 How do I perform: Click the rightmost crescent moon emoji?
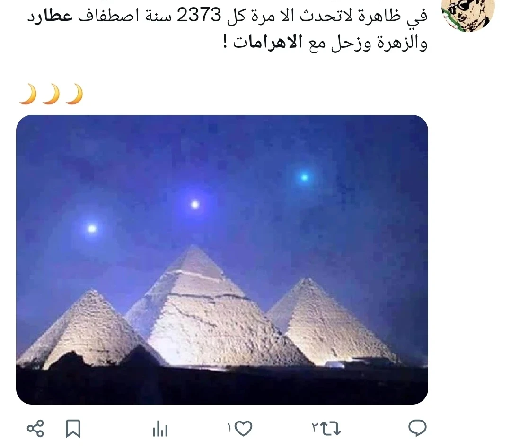pos(74,94)
